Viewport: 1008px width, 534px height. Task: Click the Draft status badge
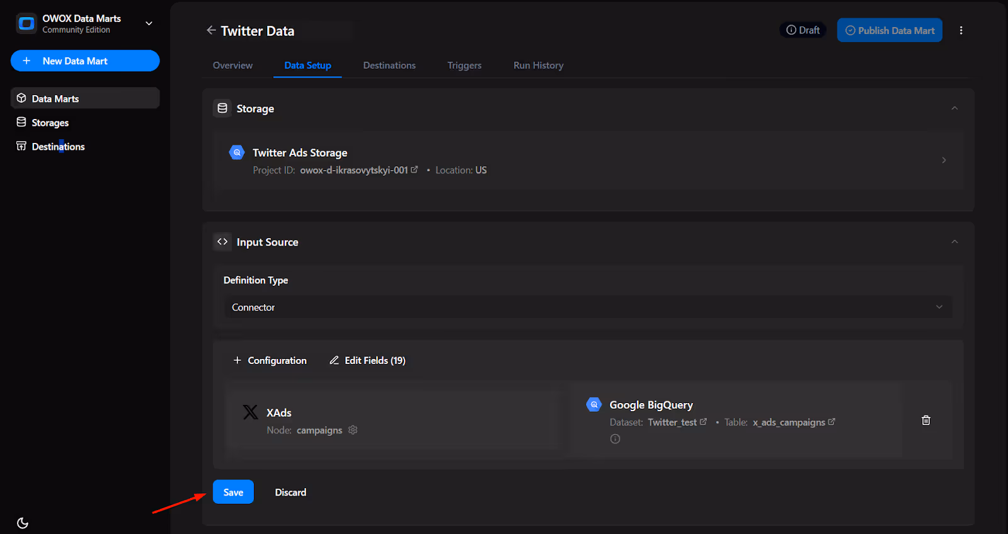point(803,30)
